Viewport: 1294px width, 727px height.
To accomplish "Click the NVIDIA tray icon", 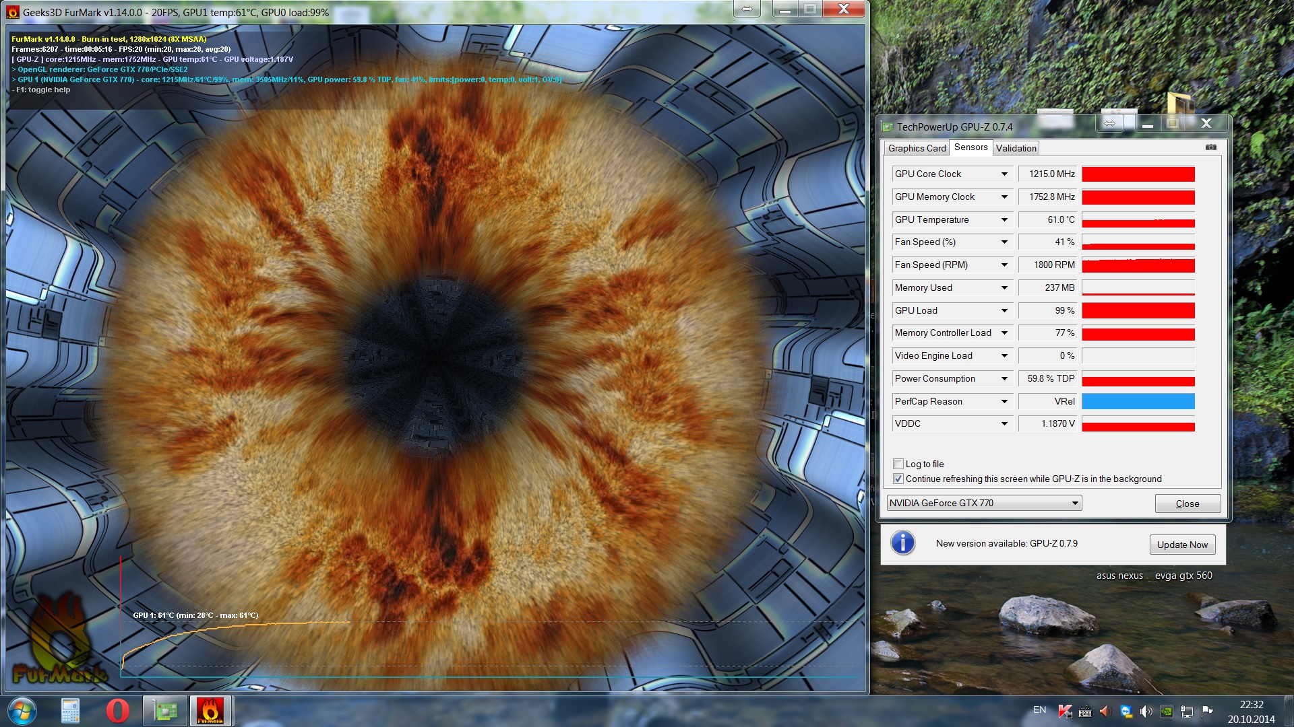I will pos(1166,711).
